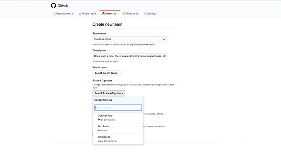Click the Teams tab icon

point(103,13)
